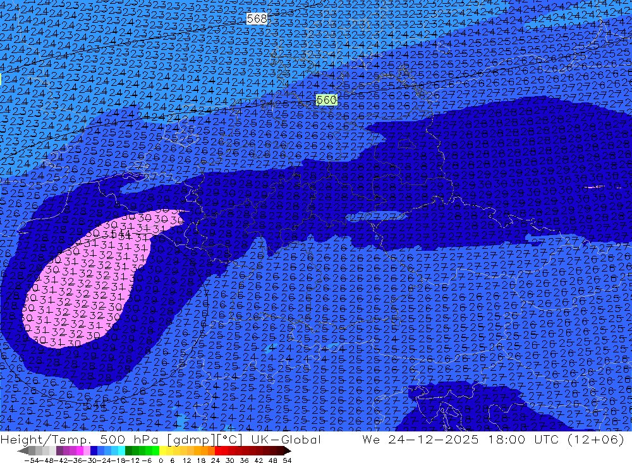This screenshot has height=463, width=632.
Task: Click the date 'We 24-12-2025'
Action: point(420,439)
